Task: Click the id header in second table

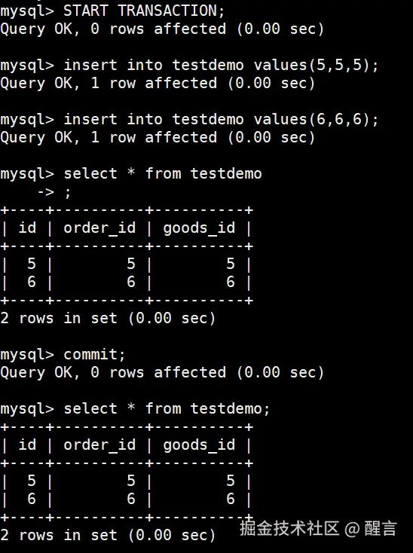Action: tap(27, 445)
